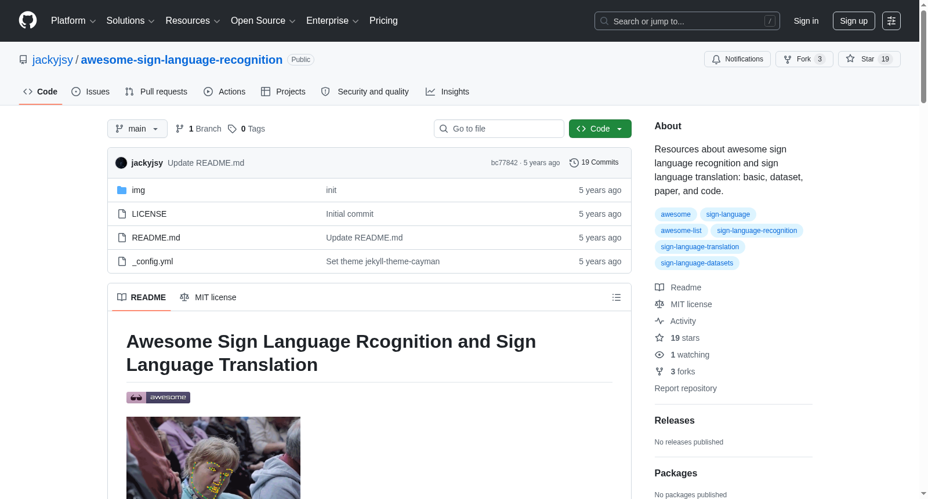The width and height of the screenshot is (928, 499).
Task: Click the sign-language topic tag
Action: click(x=728, y=214)
